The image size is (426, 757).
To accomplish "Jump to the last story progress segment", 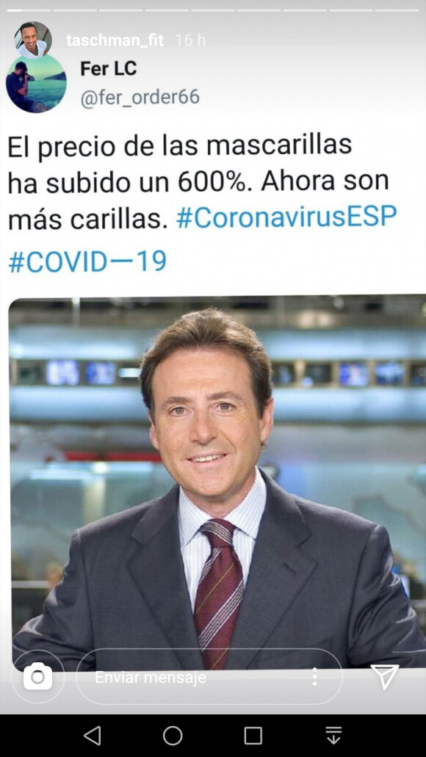I will [x=397, y=10].
